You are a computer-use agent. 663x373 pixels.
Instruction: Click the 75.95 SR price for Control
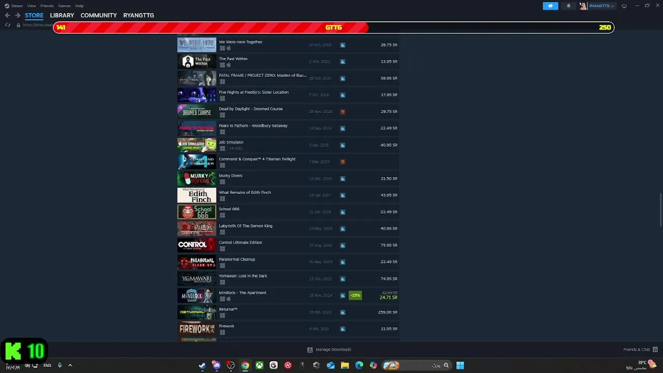pos(389,245)
